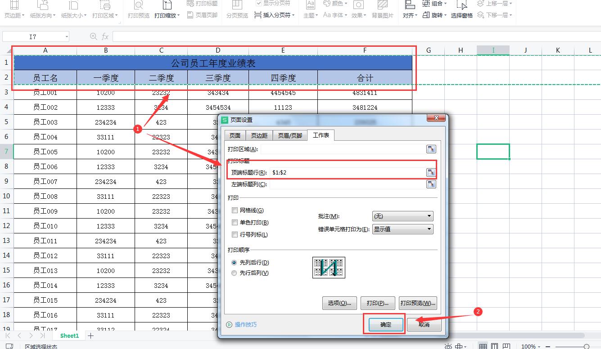The image size is (601, 349).
Task: Select the Sheet1 tab
Action: [69, 336]
